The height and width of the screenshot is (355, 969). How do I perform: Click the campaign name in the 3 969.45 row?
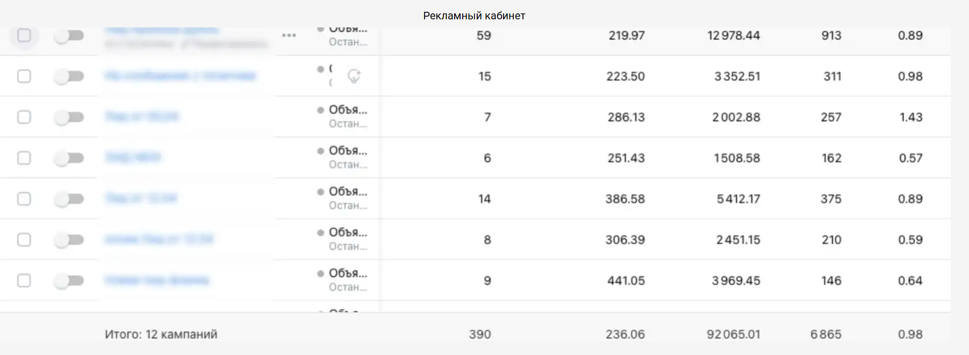(x=156, y=280)
